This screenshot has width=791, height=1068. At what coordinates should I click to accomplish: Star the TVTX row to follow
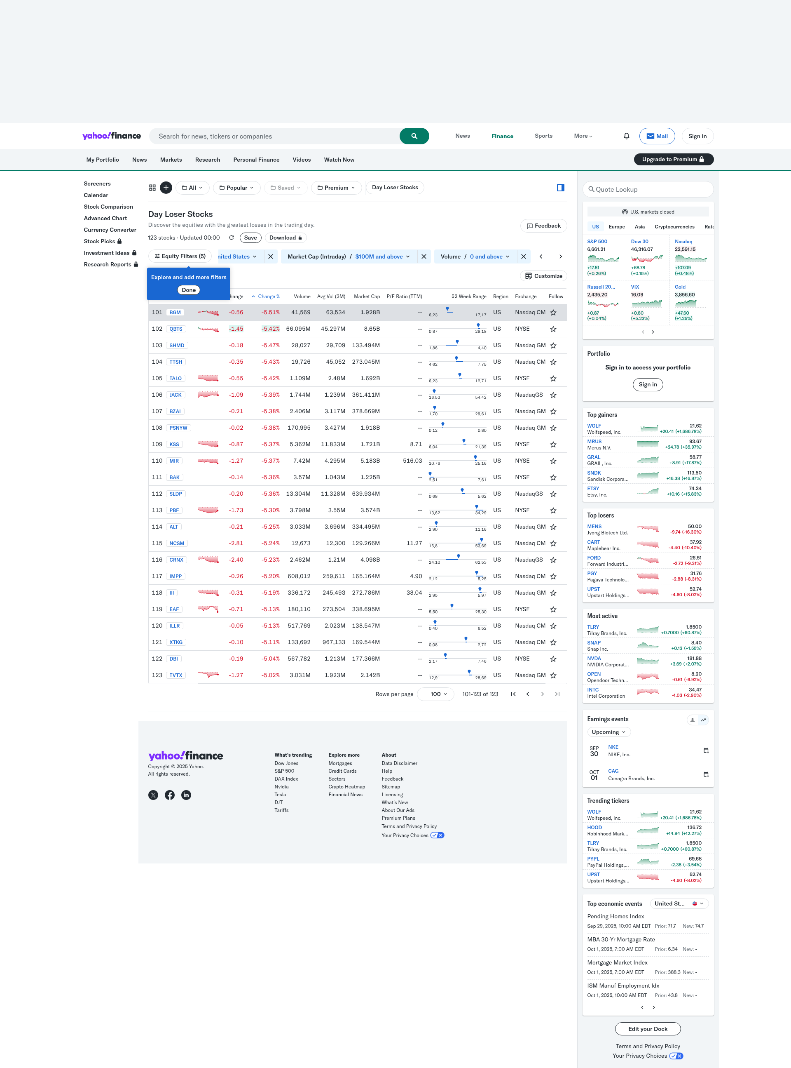(553, 675)
